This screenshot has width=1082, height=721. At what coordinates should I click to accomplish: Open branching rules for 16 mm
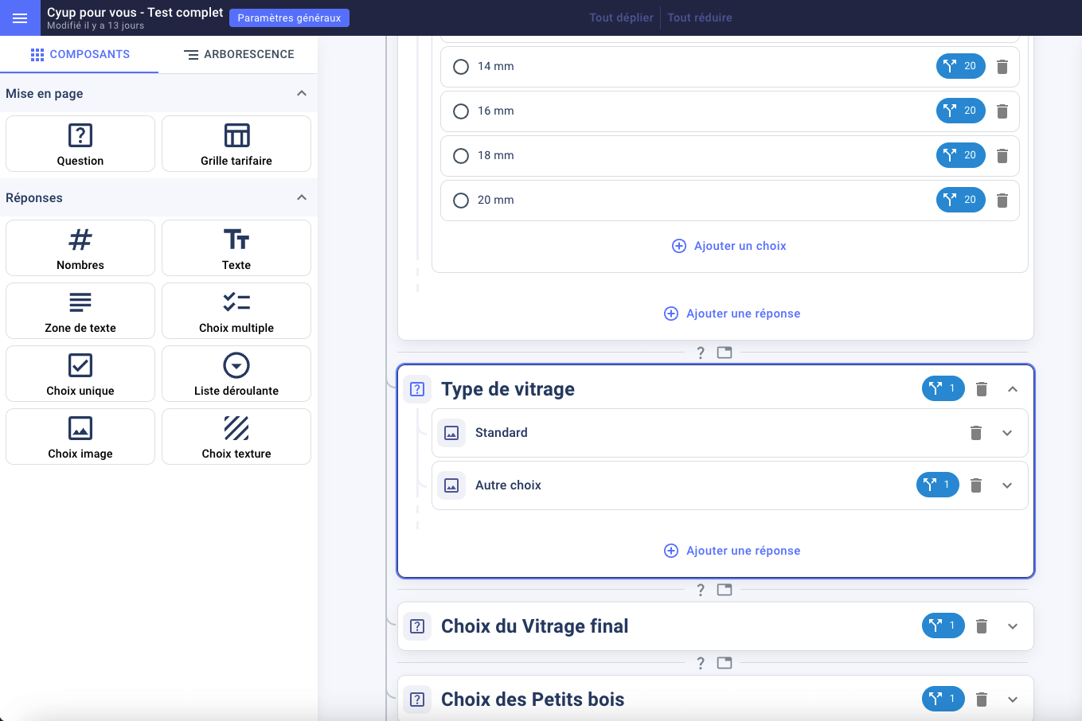(x=961, y=111)
